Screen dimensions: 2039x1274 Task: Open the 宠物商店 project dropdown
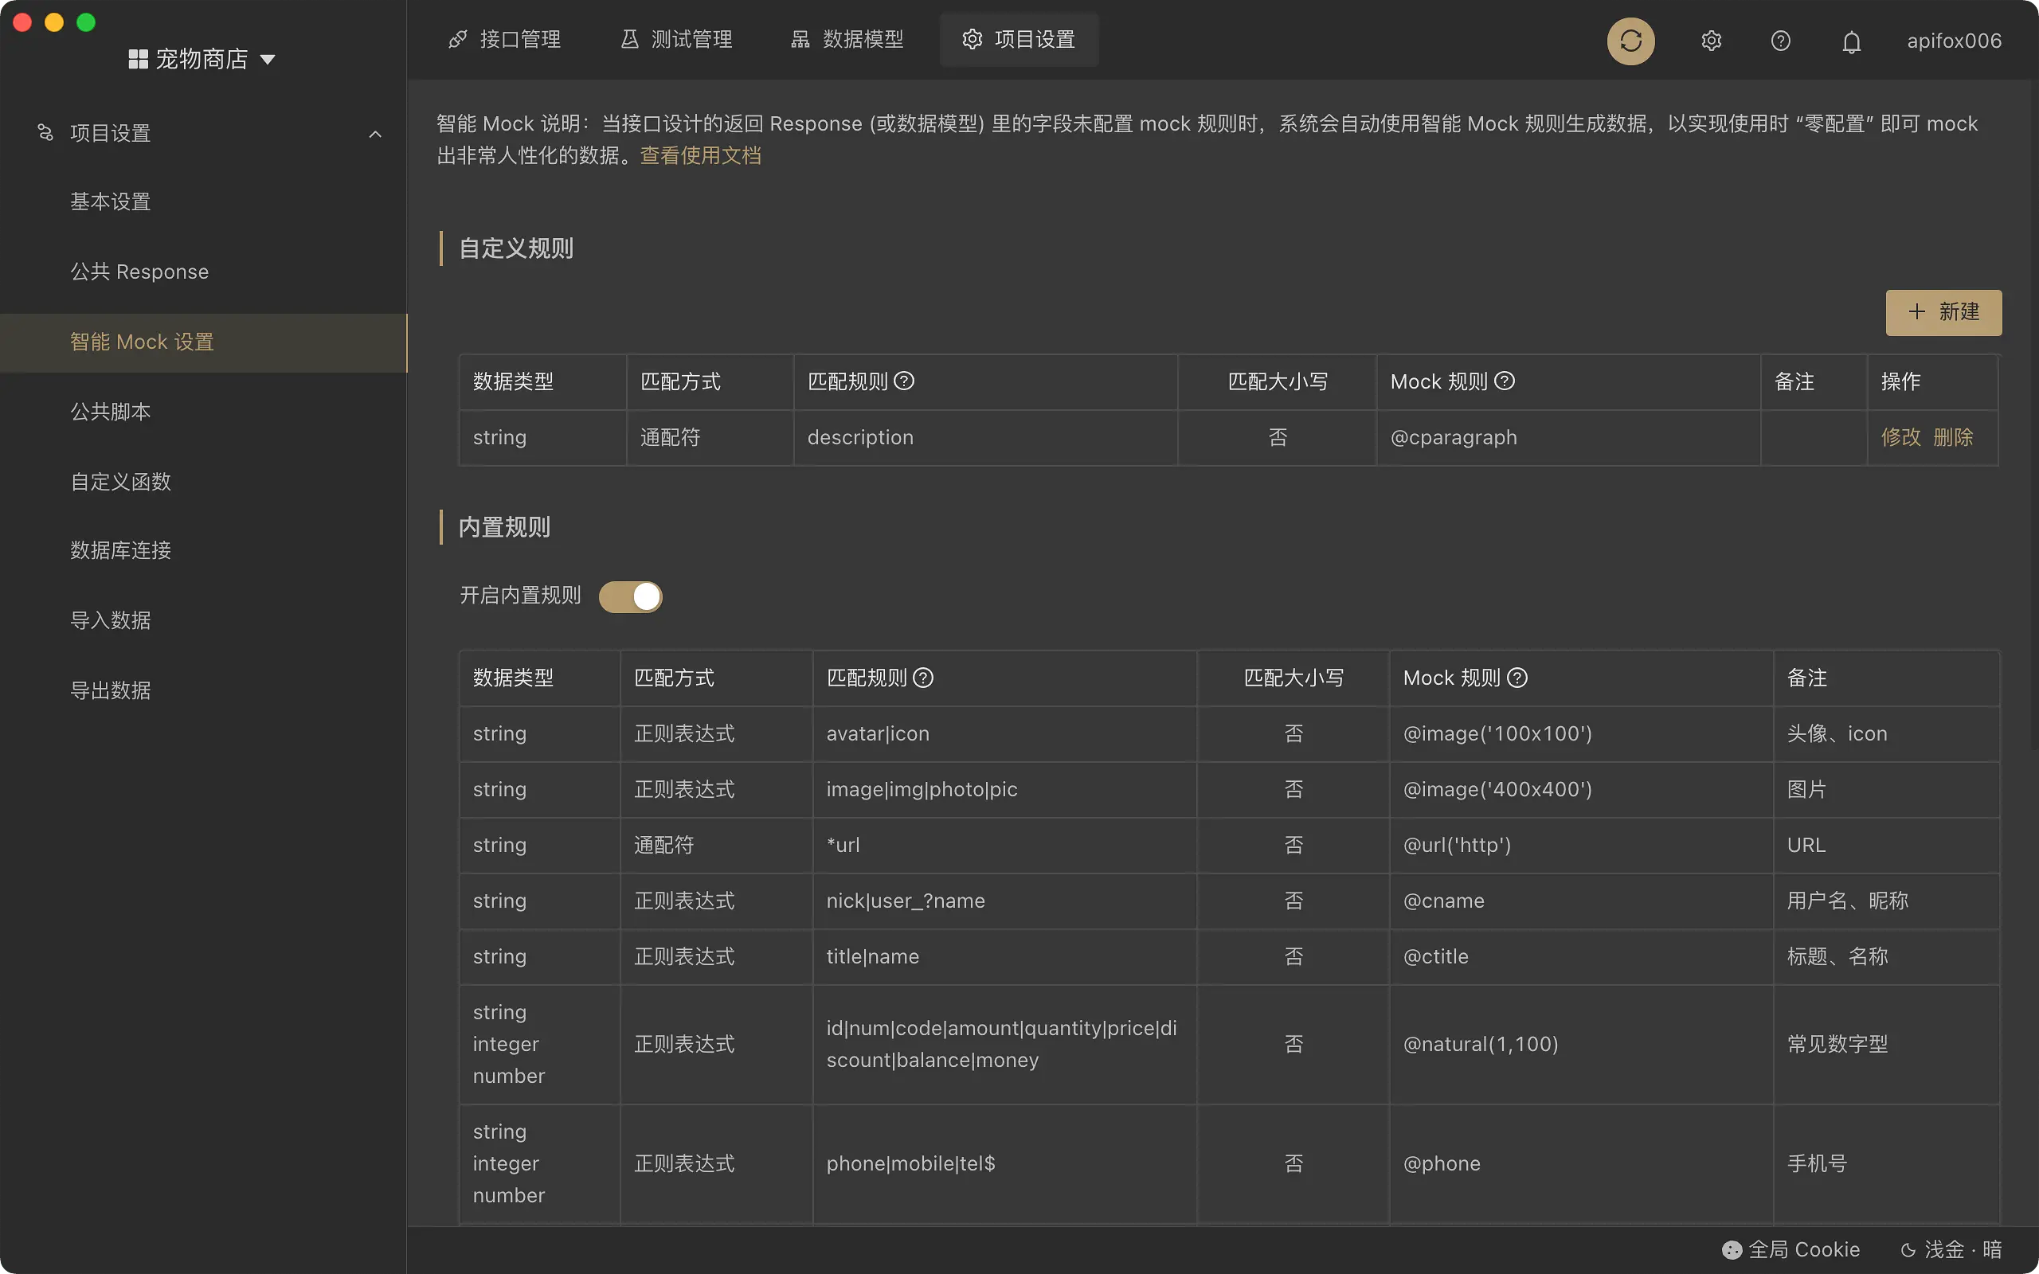click(x=202, y=58)
